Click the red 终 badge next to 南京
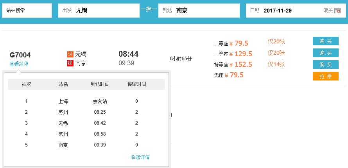The width and height of the screenshot is (348, 168). tap(70, 63)
